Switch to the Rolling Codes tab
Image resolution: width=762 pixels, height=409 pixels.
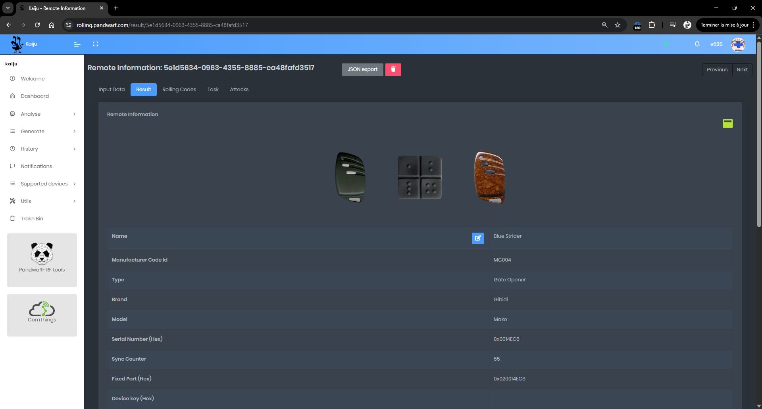[179, 90]
